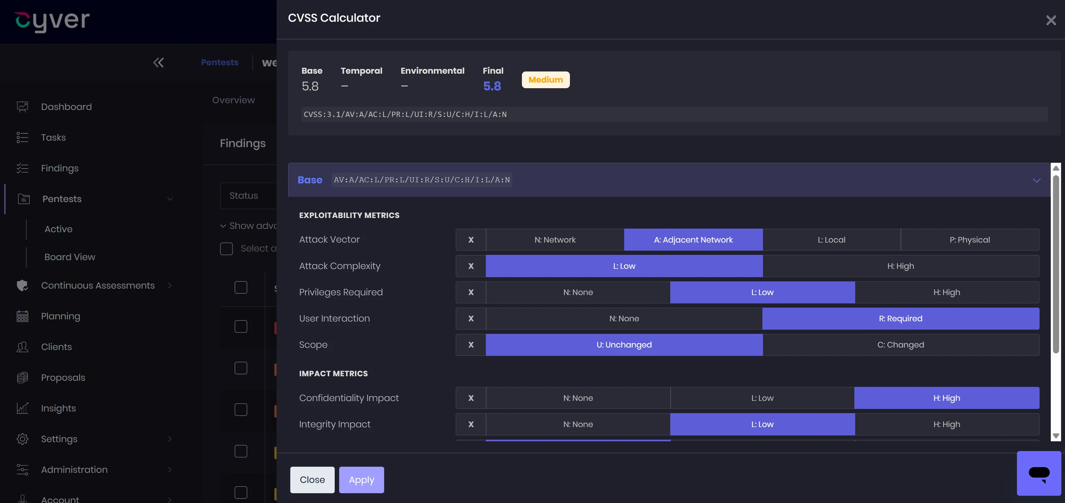Set Integrity Impact to H: High
The height and width of the screenshot is (503, 1065).
[x=947, y=424]
